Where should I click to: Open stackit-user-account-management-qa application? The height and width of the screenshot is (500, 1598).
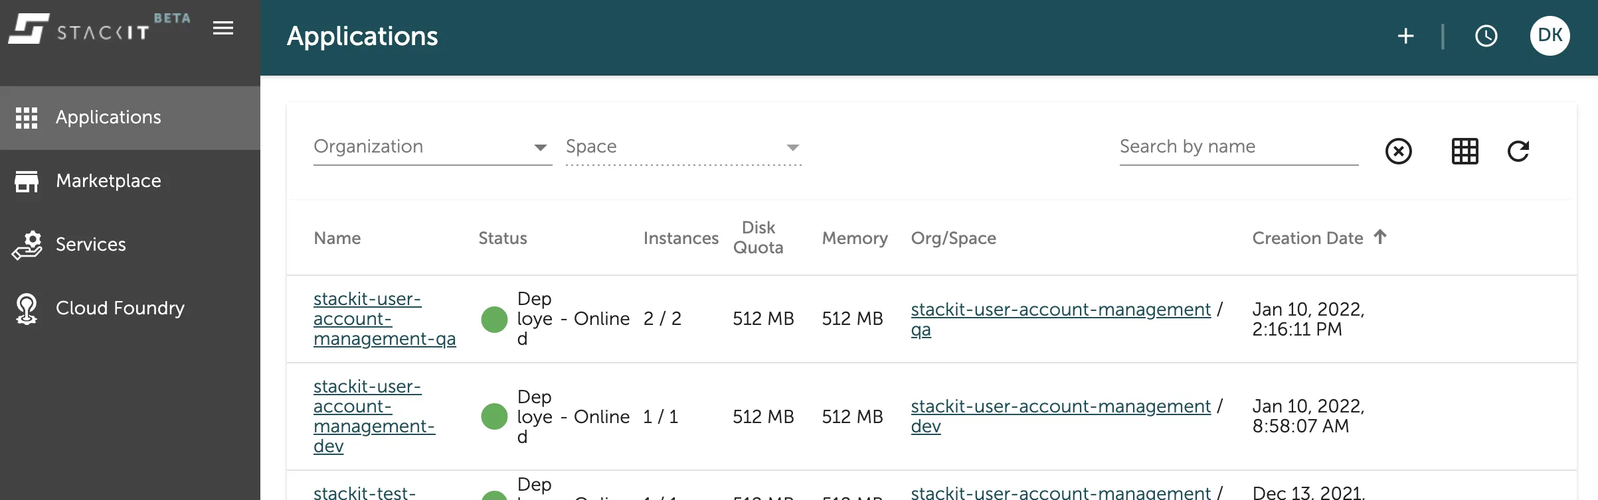(385, 319)
